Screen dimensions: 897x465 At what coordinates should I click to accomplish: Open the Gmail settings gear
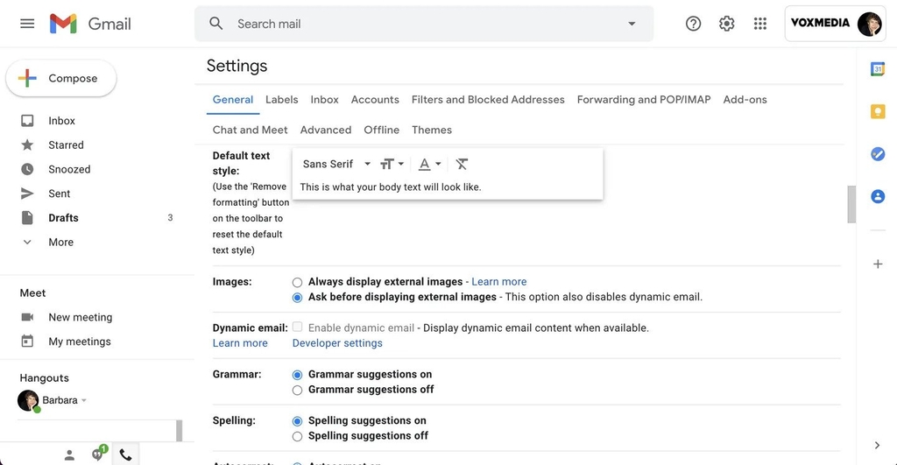click(x=726, y=24)
